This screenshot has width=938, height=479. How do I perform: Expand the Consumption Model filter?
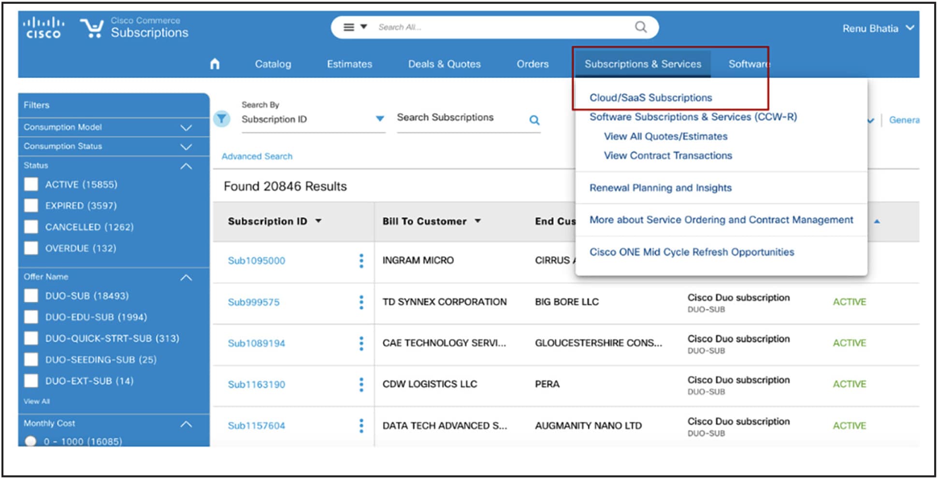tap(186, 127)
